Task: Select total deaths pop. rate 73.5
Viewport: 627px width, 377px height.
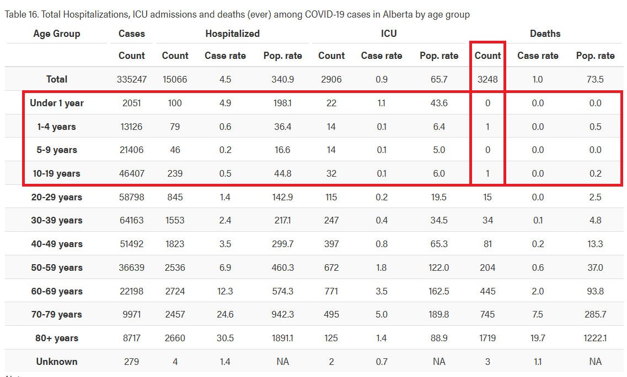Action: pos(595,79)
